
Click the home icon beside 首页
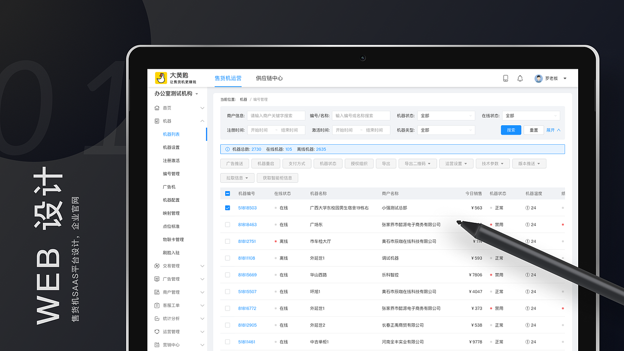click(x=157, y=108)
